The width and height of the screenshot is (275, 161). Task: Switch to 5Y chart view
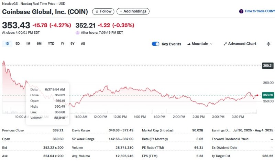(73, 44)
